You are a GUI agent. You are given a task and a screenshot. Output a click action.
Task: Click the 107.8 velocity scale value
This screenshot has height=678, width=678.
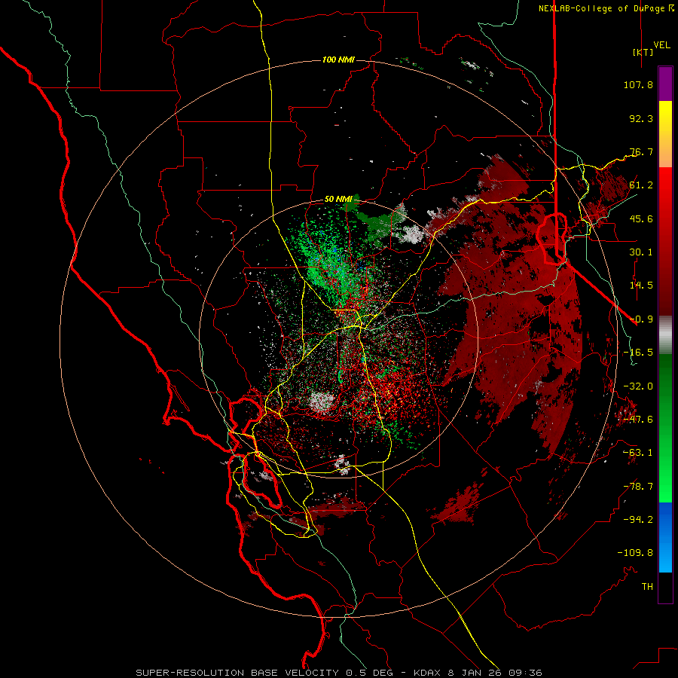pos(638,84)
